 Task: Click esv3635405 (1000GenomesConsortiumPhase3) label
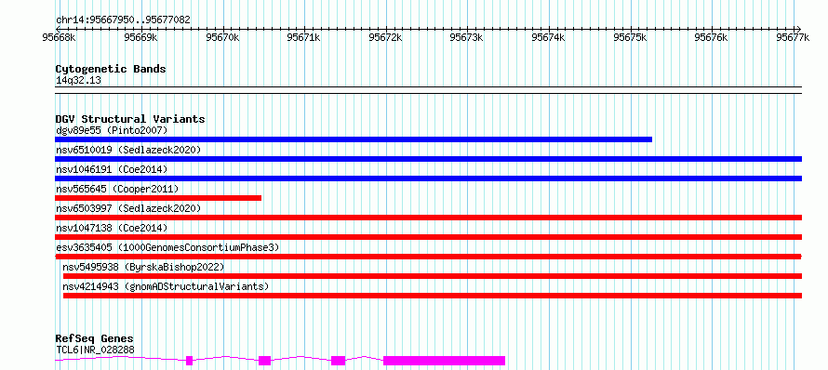coord(167,247)
